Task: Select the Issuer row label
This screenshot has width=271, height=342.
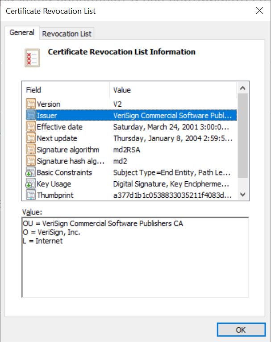Action: click(47, 115)
